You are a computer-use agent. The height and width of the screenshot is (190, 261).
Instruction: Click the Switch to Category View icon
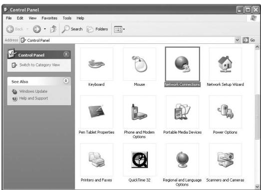pos(14,65)
